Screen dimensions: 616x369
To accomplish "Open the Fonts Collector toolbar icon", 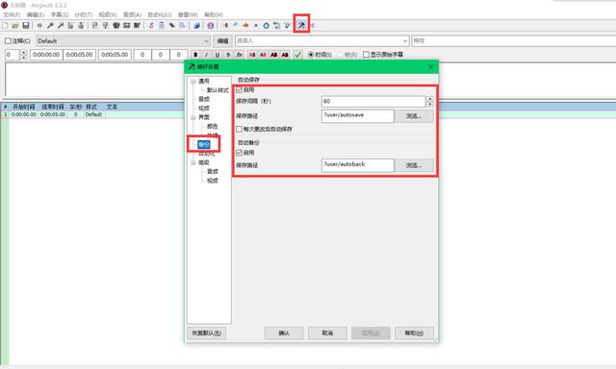I will [x=182, y=26].
